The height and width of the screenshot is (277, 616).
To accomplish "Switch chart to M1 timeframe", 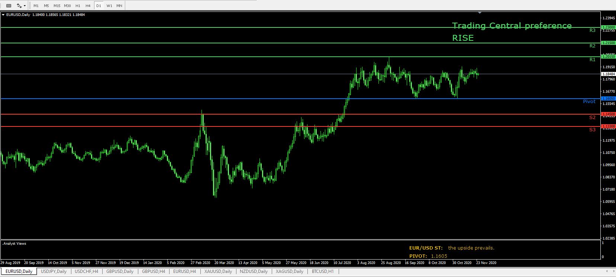I will pos(36,6).
